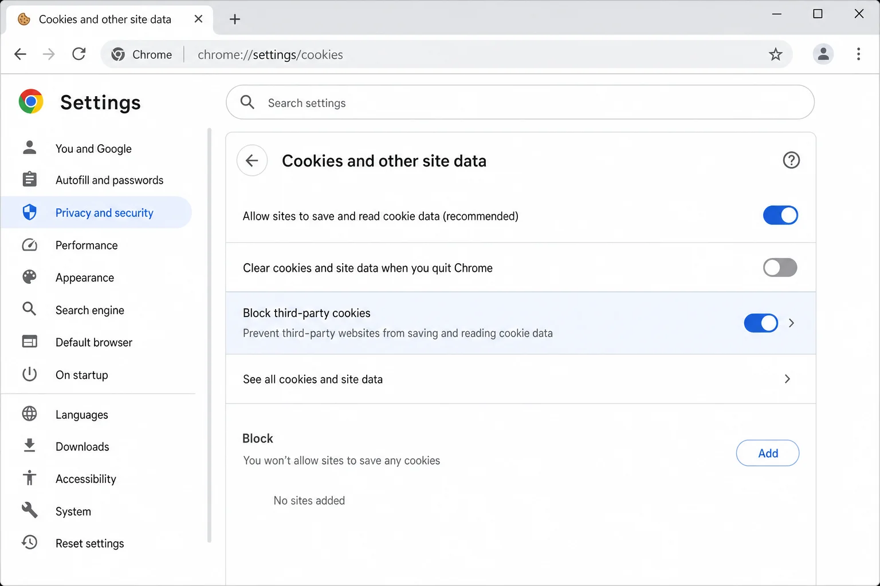Click the history clock icon for Reset settings
This screenshot has width=880, height=586.
point(29,543)
